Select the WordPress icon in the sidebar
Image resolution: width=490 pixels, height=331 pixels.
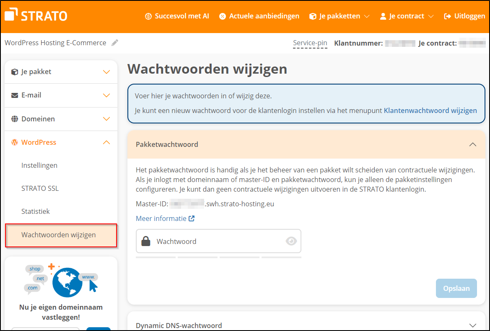coord(14,142)
